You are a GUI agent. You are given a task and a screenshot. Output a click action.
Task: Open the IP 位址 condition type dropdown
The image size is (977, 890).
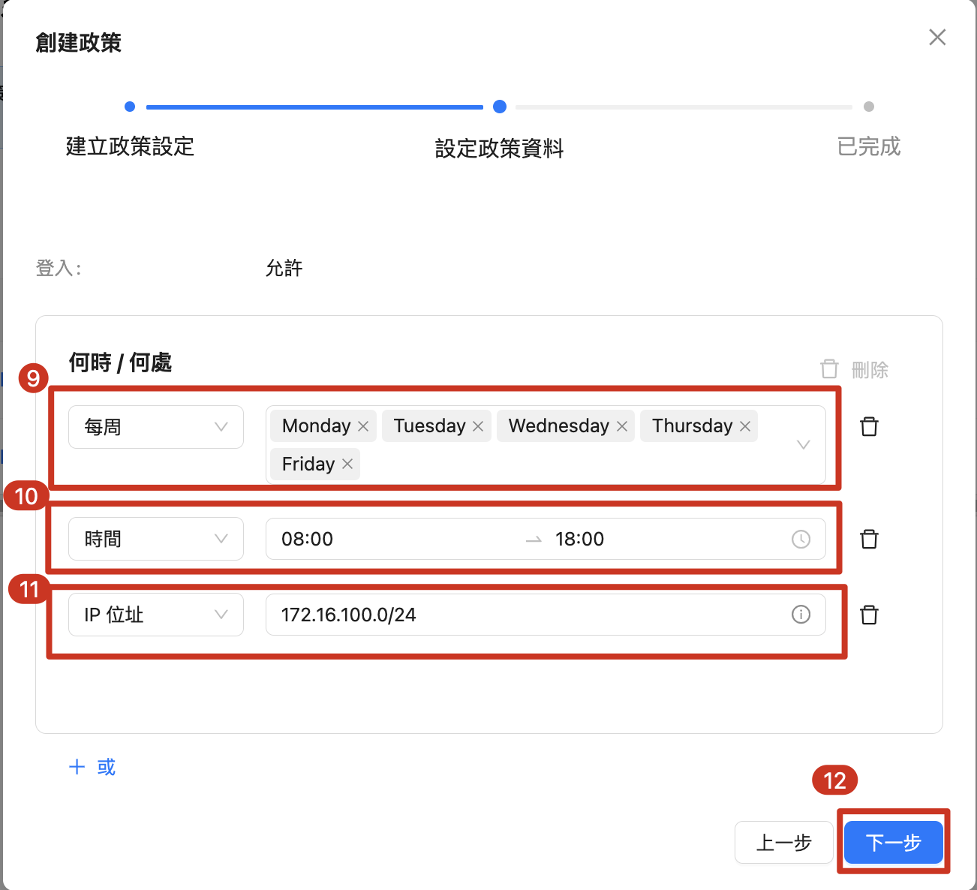click(156, 615)
